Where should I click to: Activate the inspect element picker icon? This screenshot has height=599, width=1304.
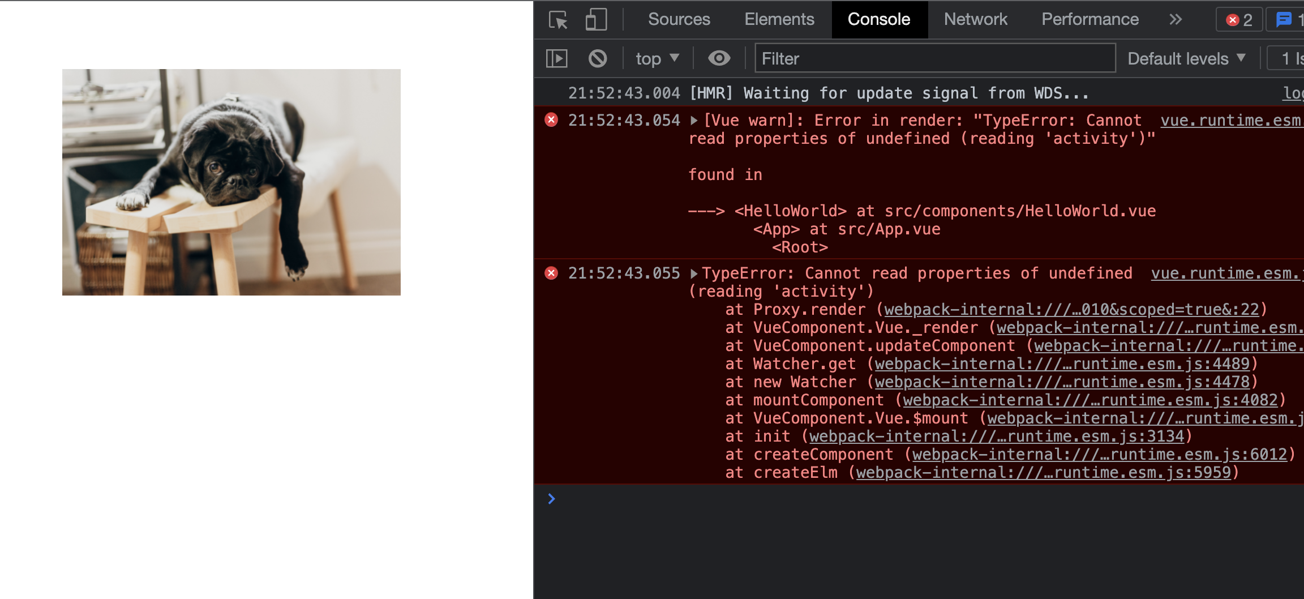pos(559,20)
